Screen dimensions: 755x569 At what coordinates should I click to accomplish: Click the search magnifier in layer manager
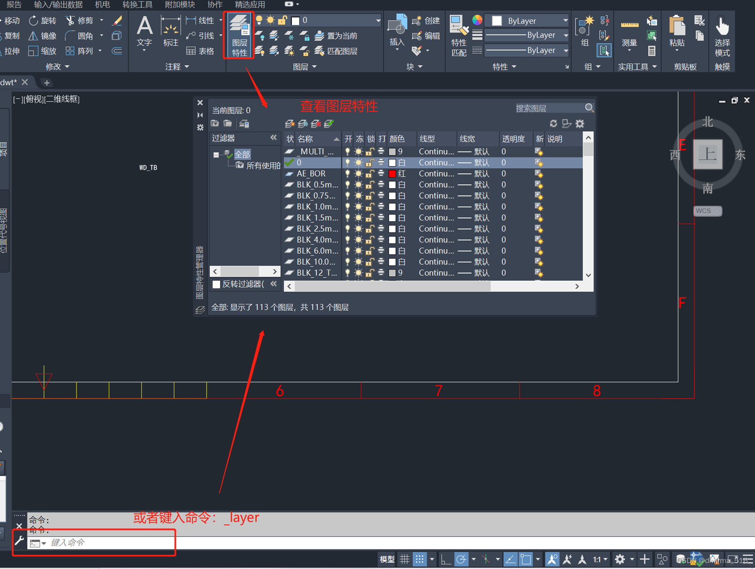pyautogui.click(x=589, y=108)
